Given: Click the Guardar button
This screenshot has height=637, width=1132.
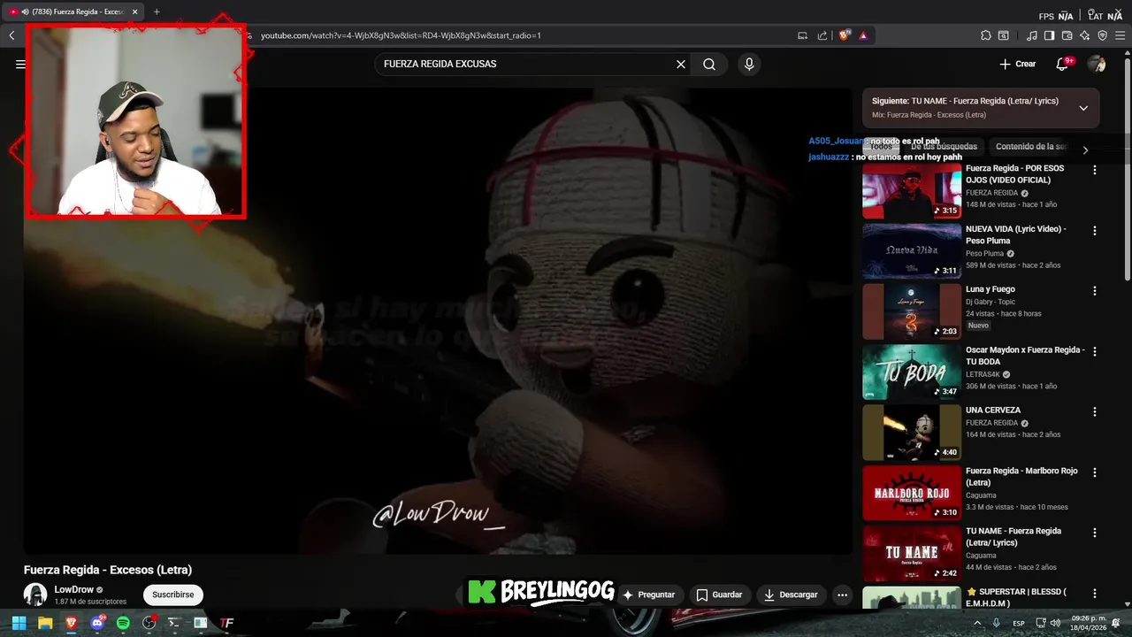Looking at the screenshot, I should click(718, 595).
